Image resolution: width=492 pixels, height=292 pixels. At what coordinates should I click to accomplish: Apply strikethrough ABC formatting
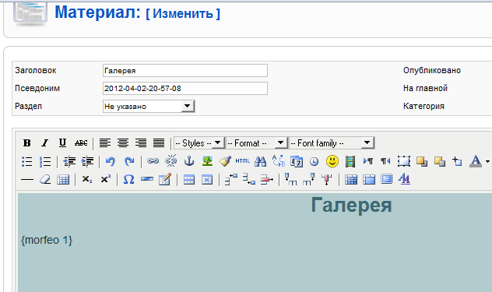coord(81,143)
